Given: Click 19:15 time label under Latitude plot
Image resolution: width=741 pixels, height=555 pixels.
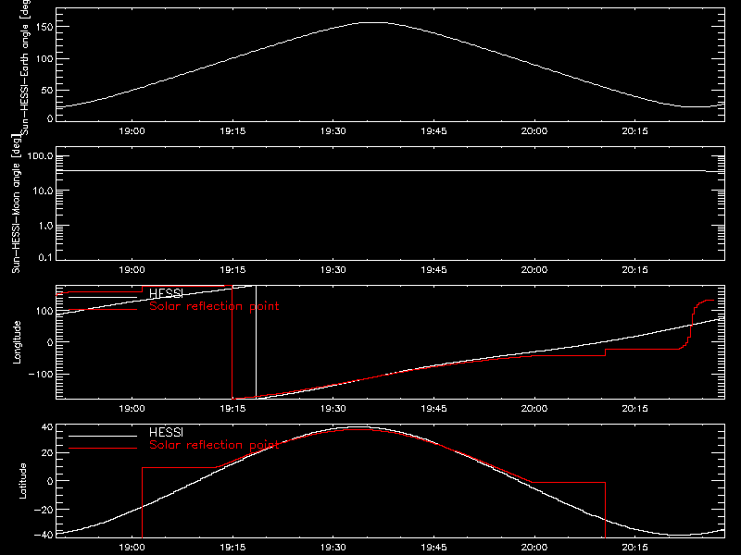Looking at the screenshot, I should tap(232, 548).
